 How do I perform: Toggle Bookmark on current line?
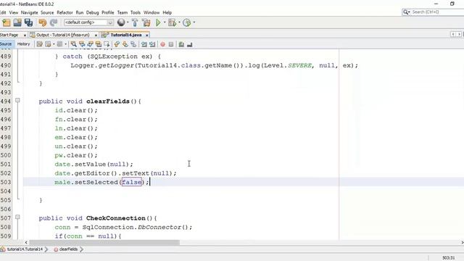pos(133,44)
